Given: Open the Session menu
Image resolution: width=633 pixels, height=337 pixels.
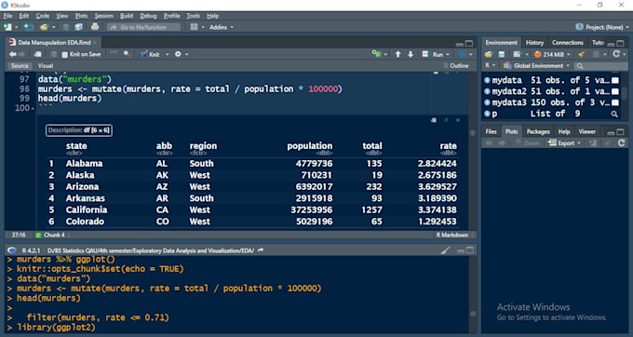Looking at the screenshot, I should pos(103,16).
